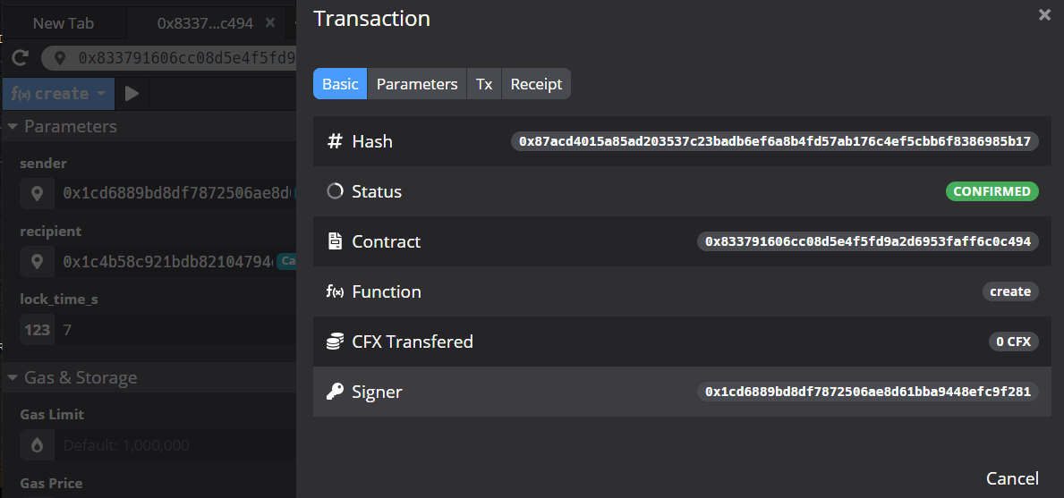Click the transaction hash value
This screenshot has height=498, width=1064.
point(774,141)
